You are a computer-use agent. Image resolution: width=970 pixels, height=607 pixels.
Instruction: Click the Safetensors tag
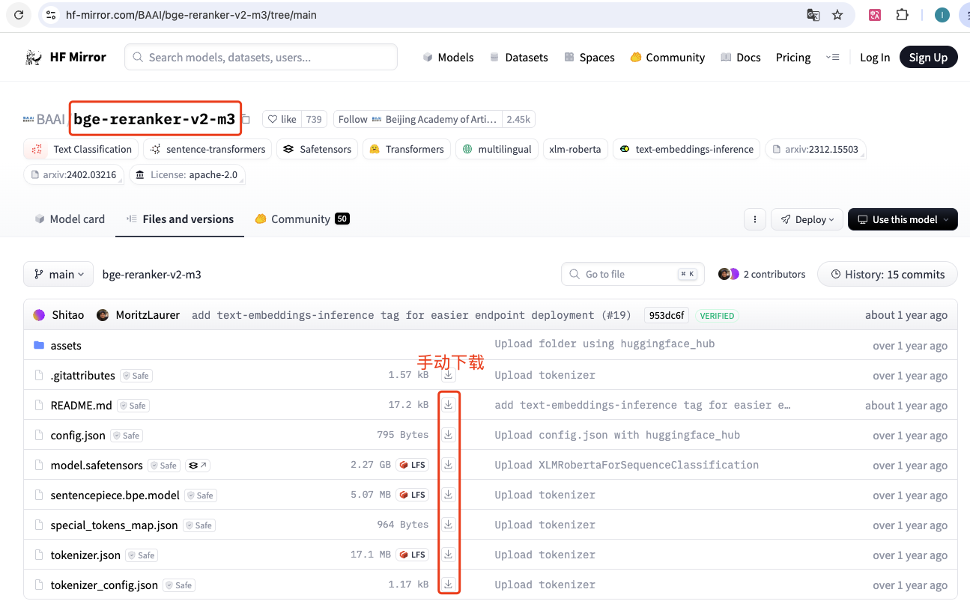tap(318, 149)
